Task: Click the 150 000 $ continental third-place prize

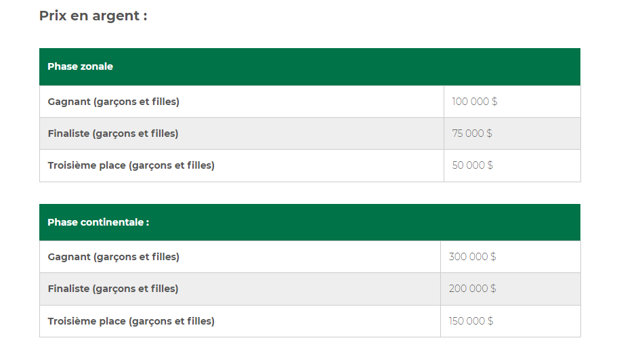Action: 471,321
